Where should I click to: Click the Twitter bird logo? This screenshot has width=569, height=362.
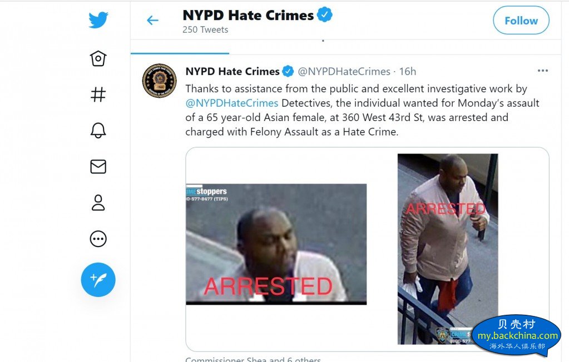(x=98, y=19)
